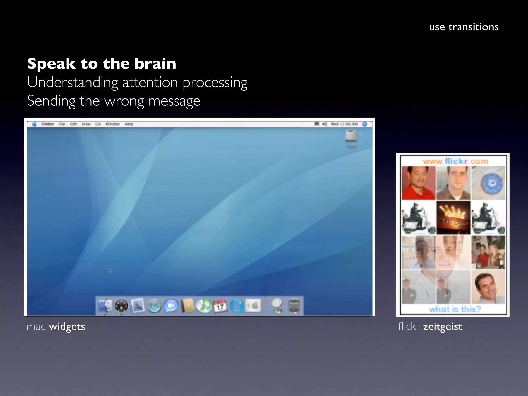Open the glowing orange lights photo
The height and width of the screenshot is (396, 528).
[x=453, y=218]
